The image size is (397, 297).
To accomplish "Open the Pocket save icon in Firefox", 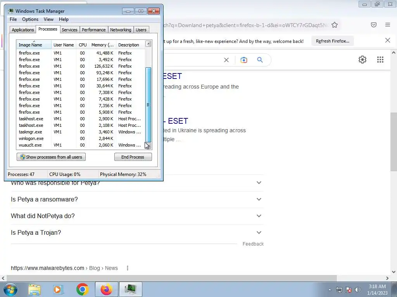I will tap(374, 25).
